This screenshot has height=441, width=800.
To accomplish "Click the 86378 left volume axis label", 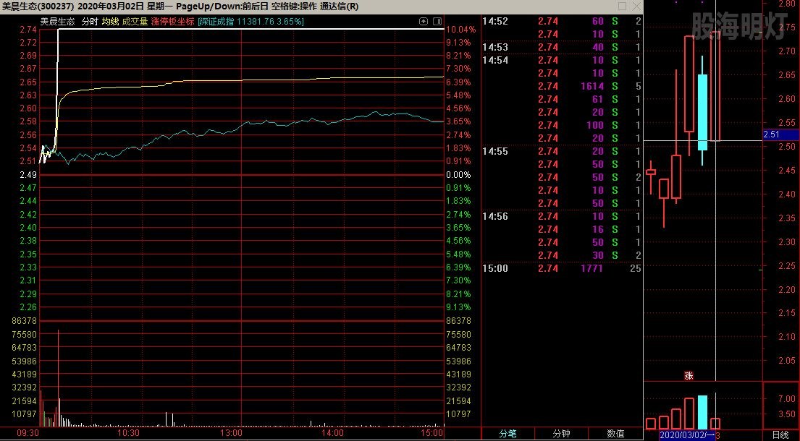I will [x=25, y=321].
